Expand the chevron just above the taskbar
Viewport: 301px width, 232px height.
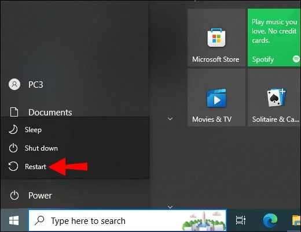tap(170, 207)
